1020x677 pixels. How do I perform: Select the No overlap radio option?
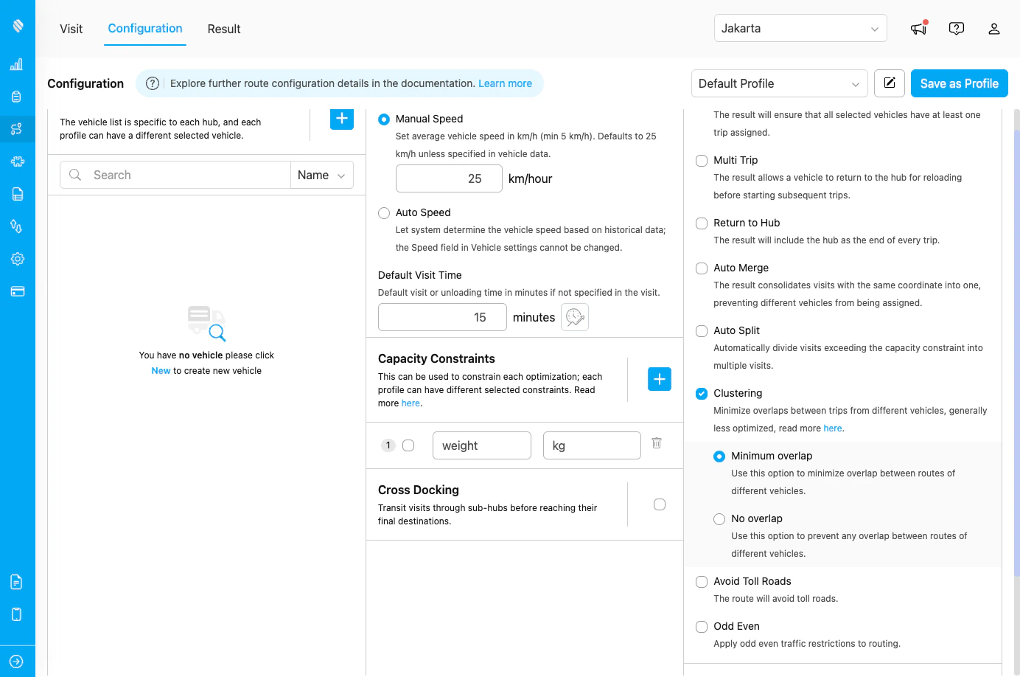tap(719, 518)
